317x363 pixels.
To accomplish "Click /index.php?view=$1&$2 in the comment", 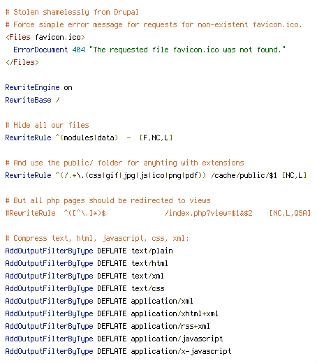I will [209, 213].
